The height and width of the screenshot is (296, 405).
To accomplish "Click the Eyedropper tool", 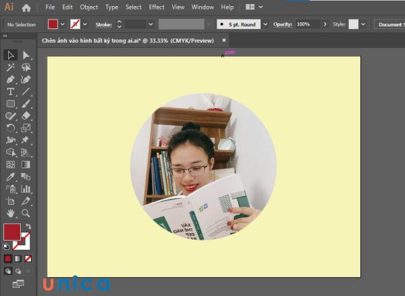I will pos(11,176).
